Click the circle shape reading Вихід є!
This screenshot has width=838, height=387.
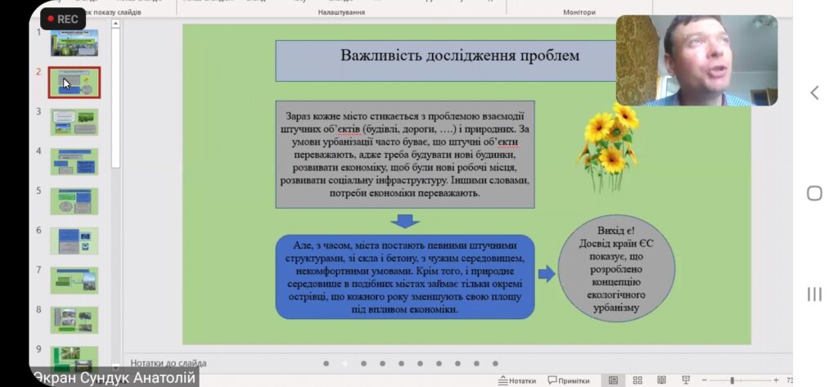pos(616,268)
